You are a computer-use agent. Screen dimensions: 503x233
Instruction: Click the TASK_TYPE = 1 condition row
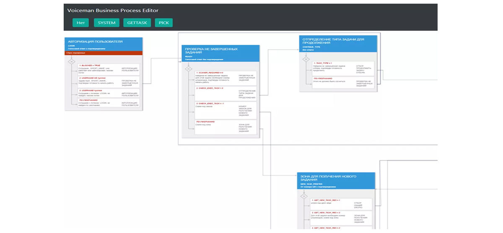click(343, 68)
